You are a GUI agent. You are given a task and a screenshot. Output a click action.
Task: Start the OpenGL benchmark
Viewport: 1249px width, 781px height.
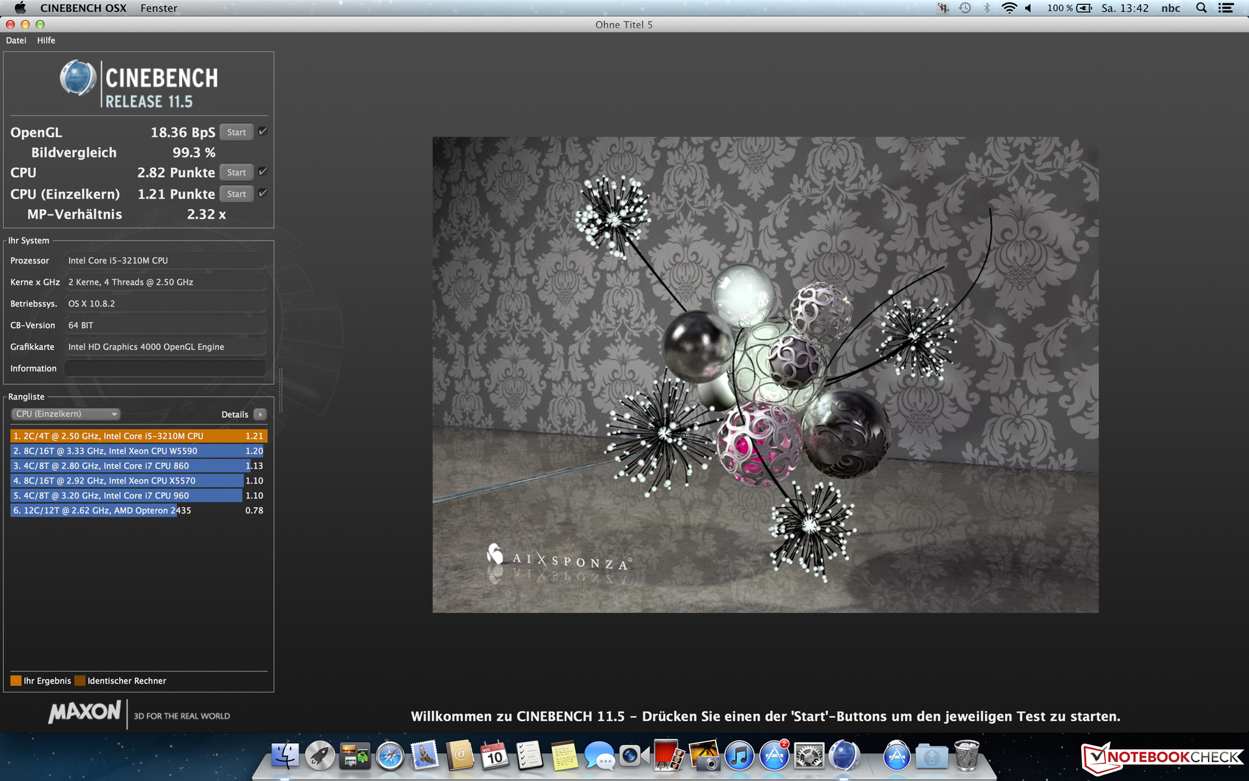pos(236,132)
